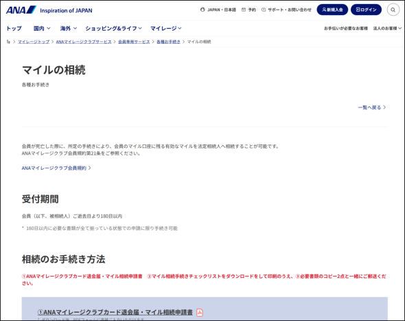Expand the 法人のお客様 dropdown
Viewport: 405px width, 321px height.
(x=387, y=28)
